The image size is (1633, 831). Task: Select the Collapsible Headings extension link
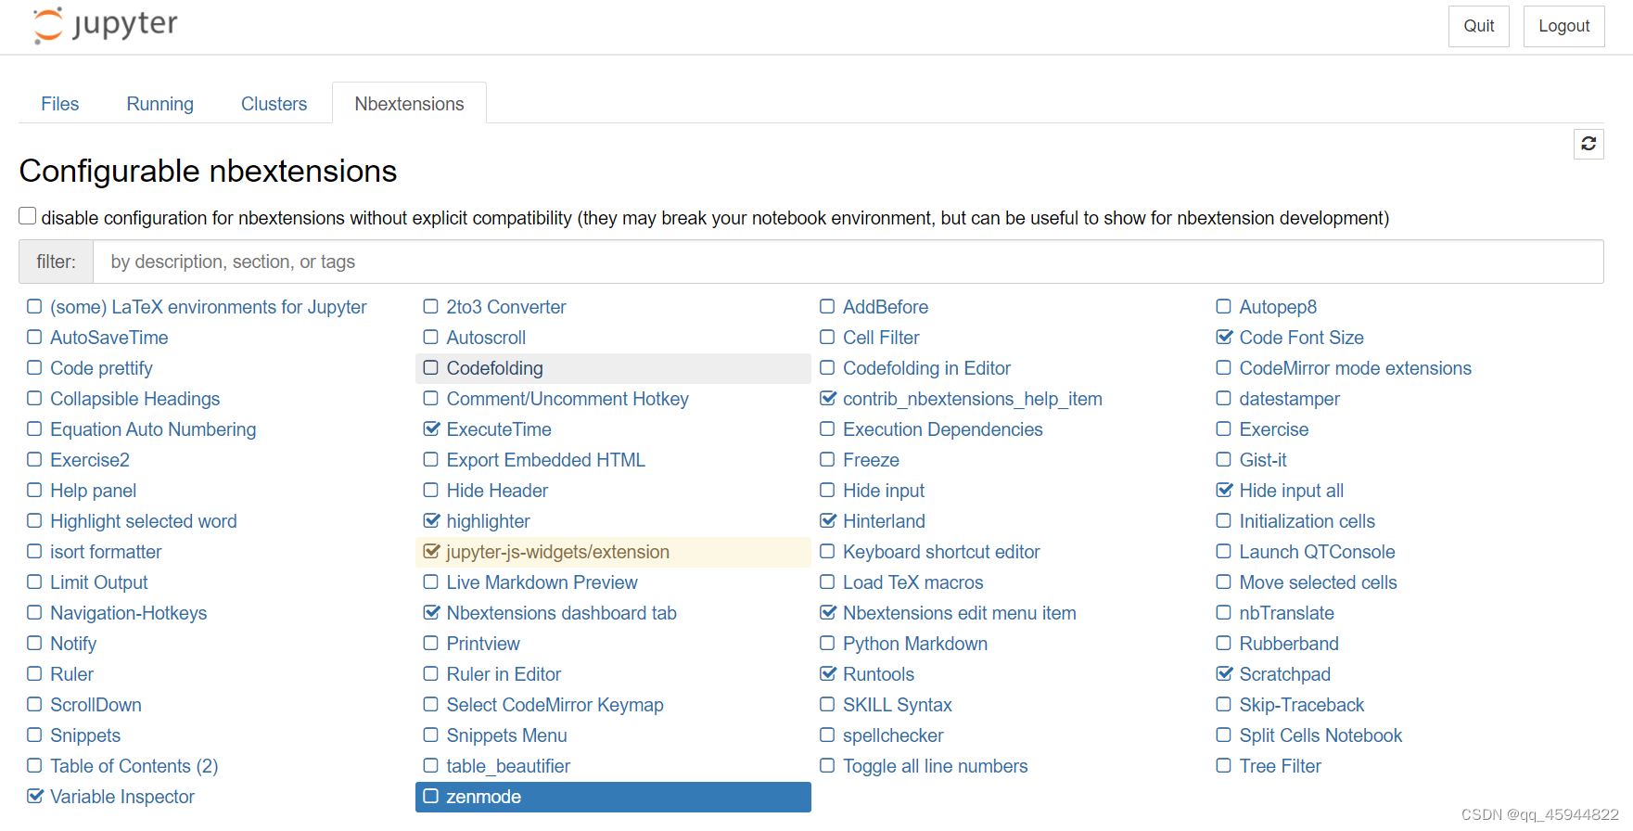pos(135,399)
